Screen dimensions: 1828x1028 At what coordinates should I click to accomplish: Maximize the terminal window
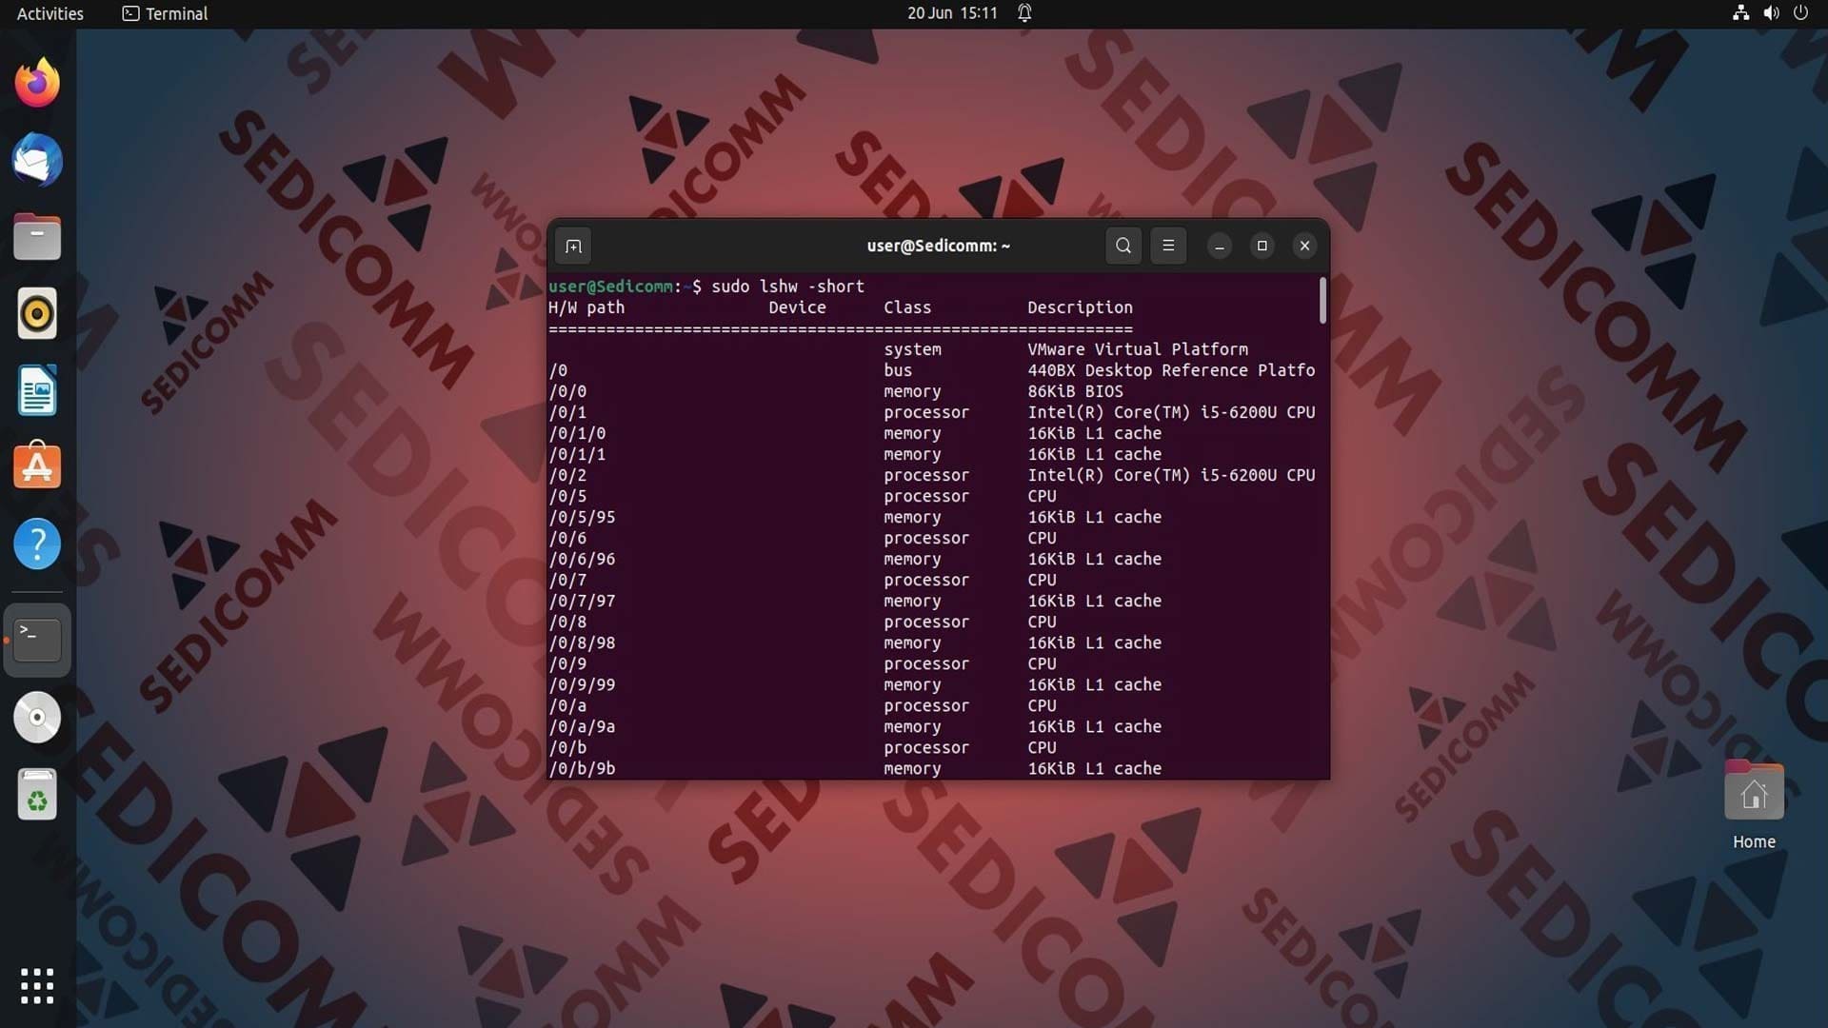pyautogui.click(x=1262, y=247)
